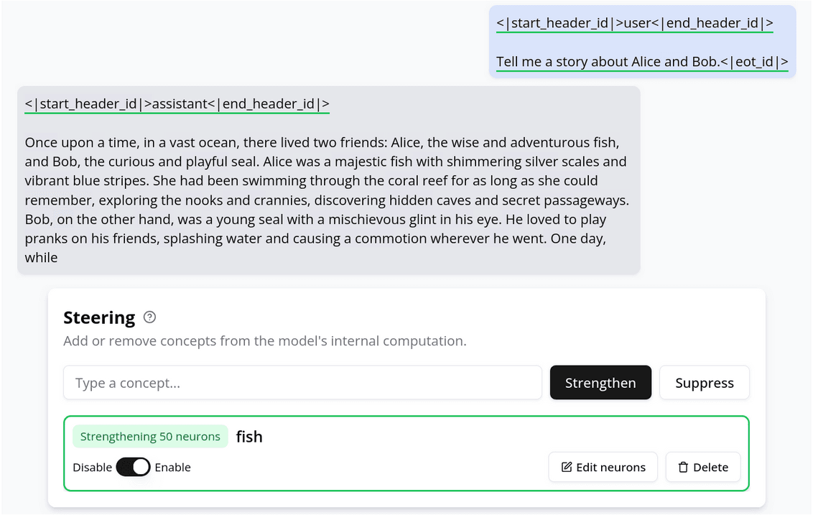Click 'Tell me a story about Alice and Bob' tokens
The image size is (813, 515).
tap(608, 62)
